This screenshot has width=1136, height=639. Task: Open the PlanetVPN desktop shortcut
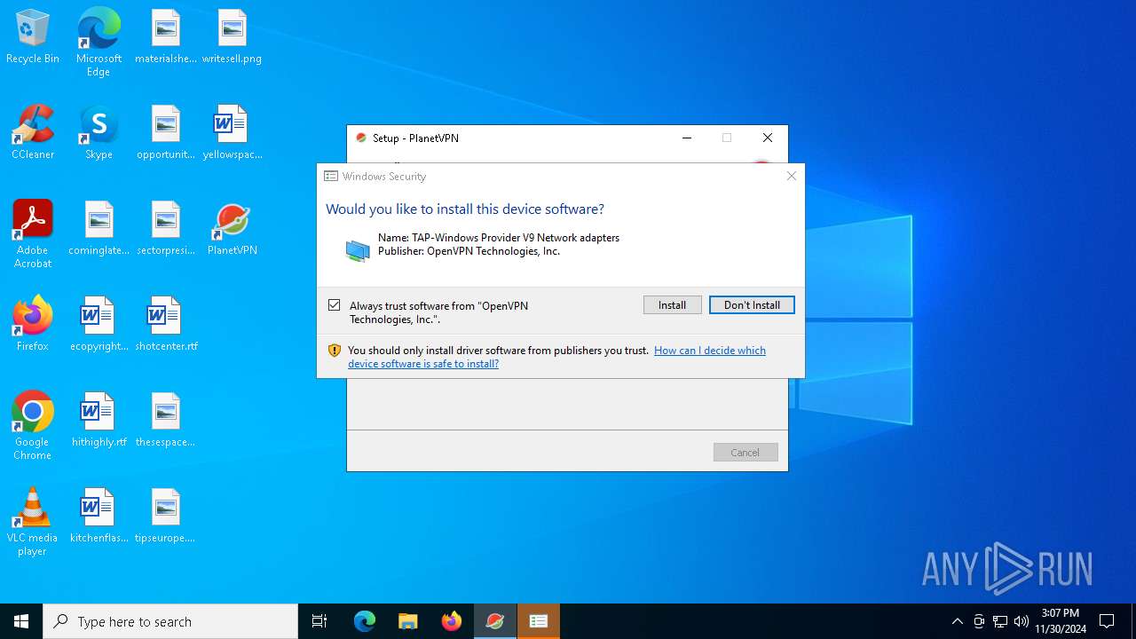(x=232, y=229)
